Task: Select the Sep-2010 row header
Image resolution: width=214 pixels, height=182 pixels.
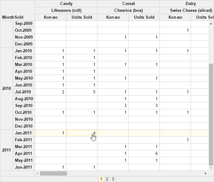Action: pyautogui.click(x=24, y=105)
